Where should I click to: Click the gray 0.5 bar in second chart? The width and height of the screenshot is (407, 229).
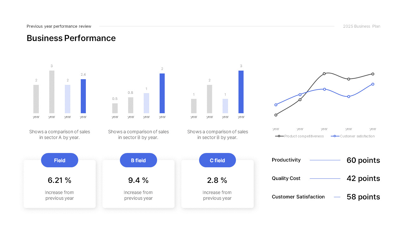(x=115, y=108)
